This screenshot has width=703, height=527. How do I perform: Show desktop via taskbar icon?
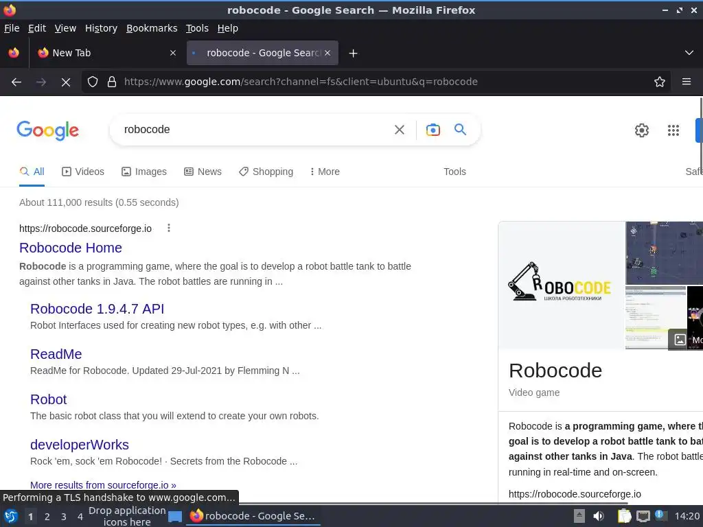coord(175,517)
